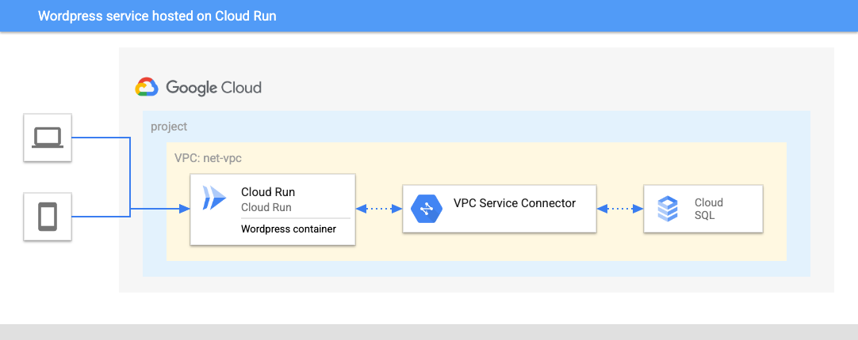Click the laptop client icon
This screenshot has height=340, width=858.
(48, 138)
